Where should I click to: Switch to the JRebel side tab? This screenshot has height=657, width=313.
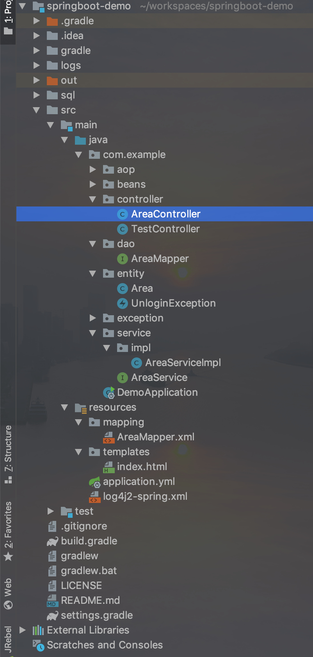pyautogui.click(x=8, y=639)
